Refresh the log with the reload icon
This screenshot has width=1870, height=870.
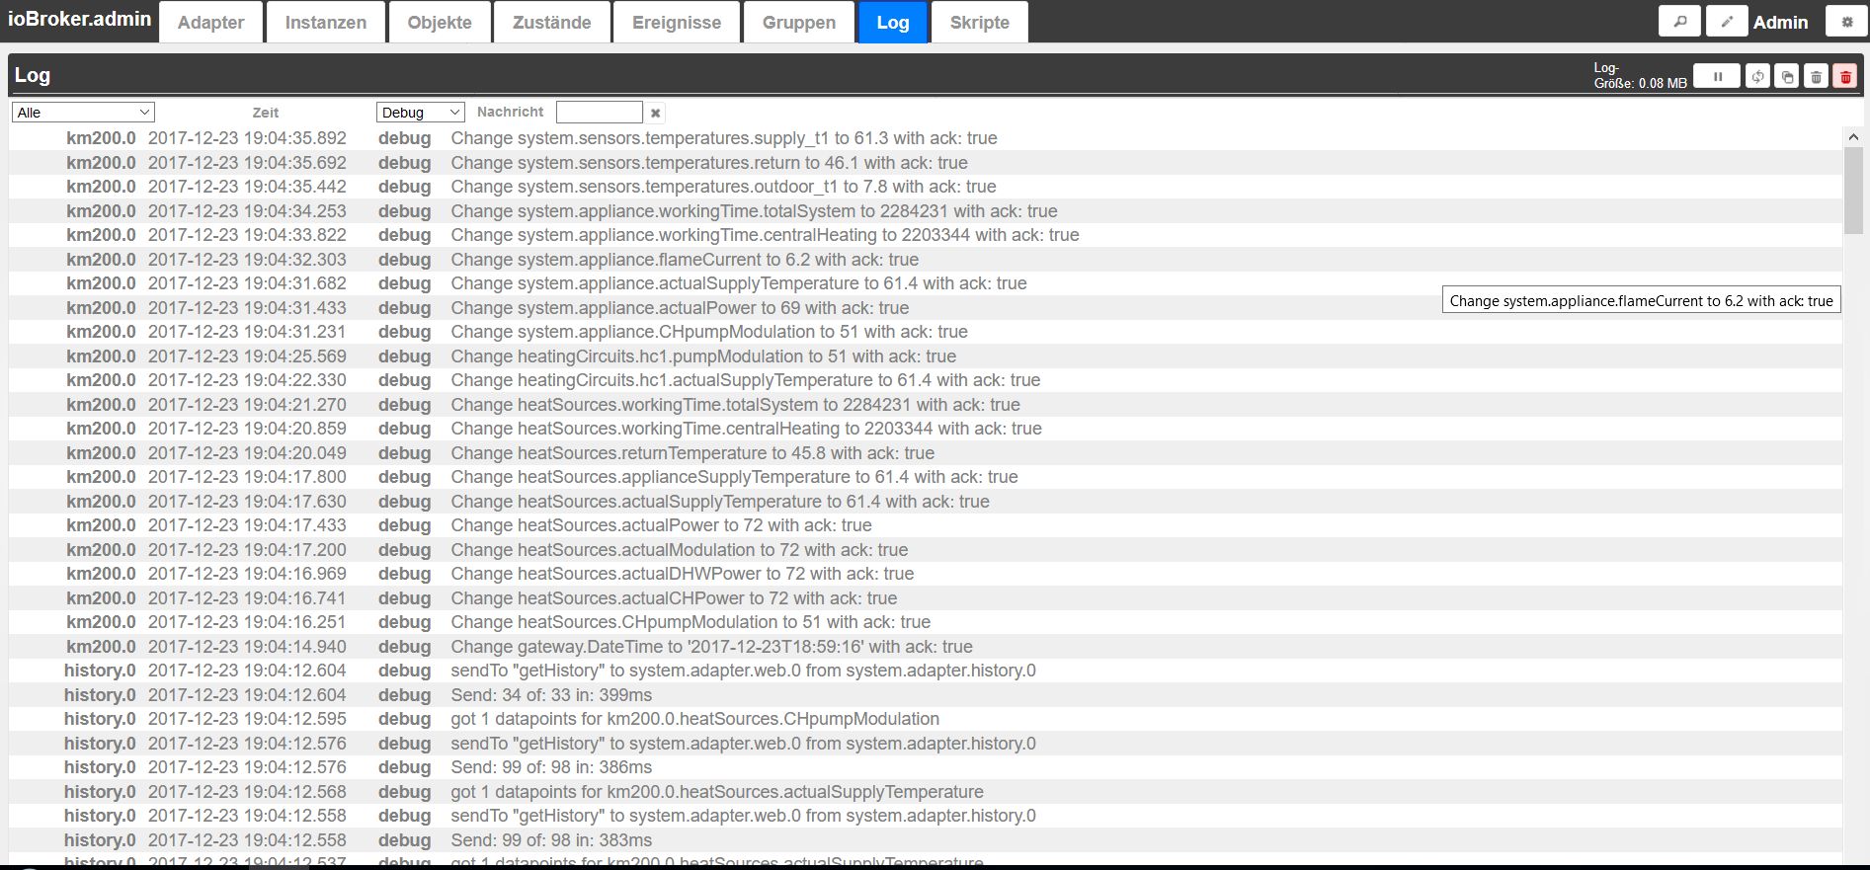[x=1757, y=76]
